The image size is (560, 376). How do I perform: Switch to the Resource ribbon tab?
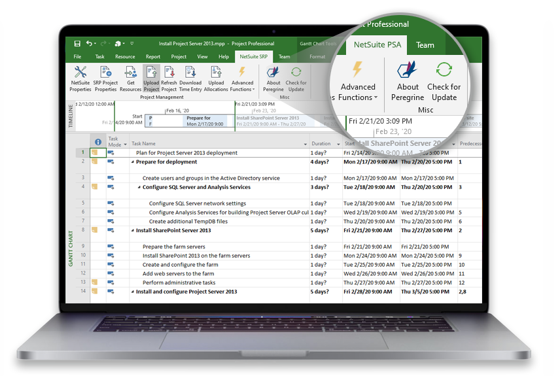point(125,56)
